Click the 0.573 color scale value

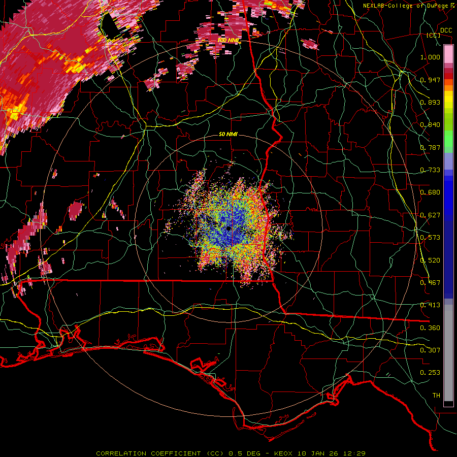click(x=430, y=238)
